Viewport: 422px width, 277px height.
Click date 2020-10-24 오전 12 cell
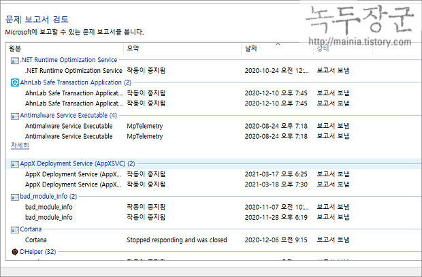(276, 71)
